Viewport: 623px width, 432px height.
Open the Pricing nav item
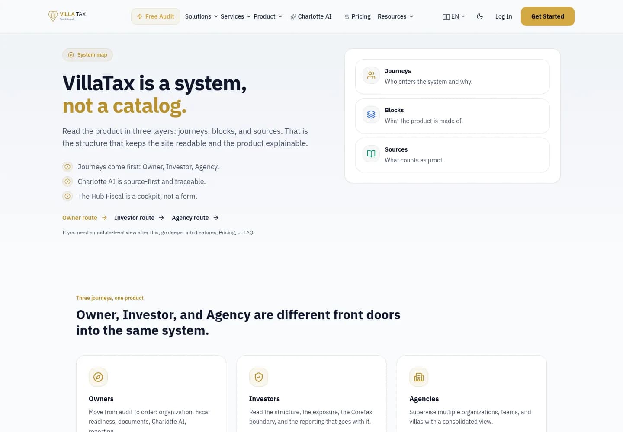tap(358, 16)
